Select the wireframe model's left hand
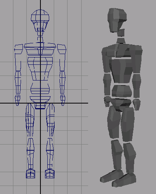 18,100
